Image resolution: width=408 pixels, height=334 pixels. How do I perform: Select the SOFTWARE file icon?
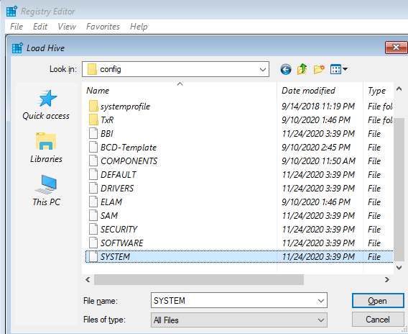click(x=93, y=243)
